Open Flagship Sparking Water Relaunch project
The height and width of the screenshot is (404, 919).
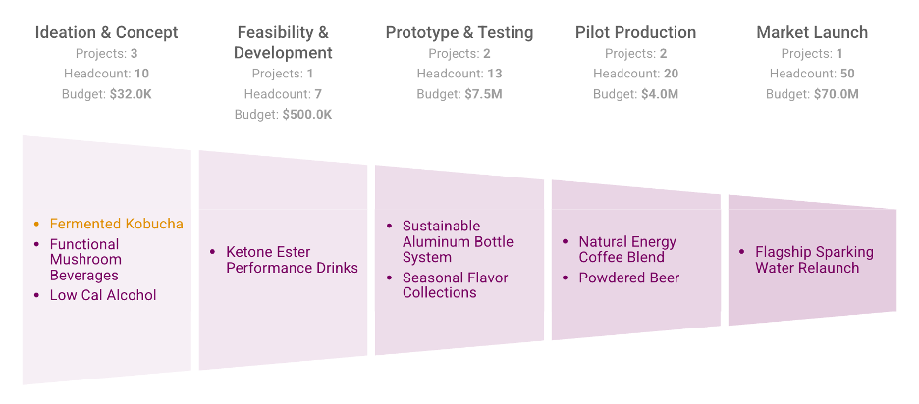814,260
